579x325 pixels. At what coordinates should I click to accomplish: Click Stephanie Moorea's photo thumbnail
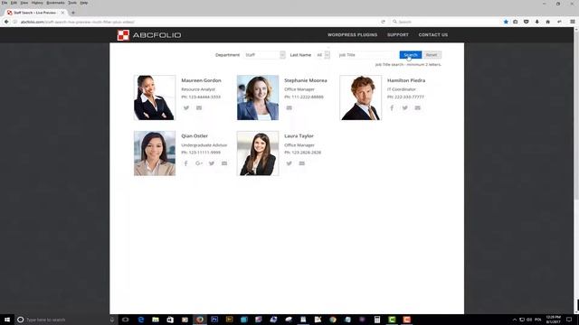pyautogui.click(x=258, y=97)
